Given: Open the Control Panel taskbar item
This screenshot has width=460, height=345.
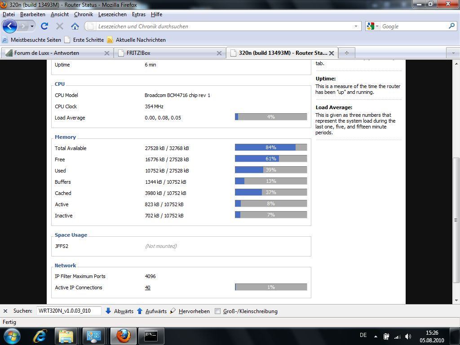Looking at the screenshot, I should coord(93,336).
